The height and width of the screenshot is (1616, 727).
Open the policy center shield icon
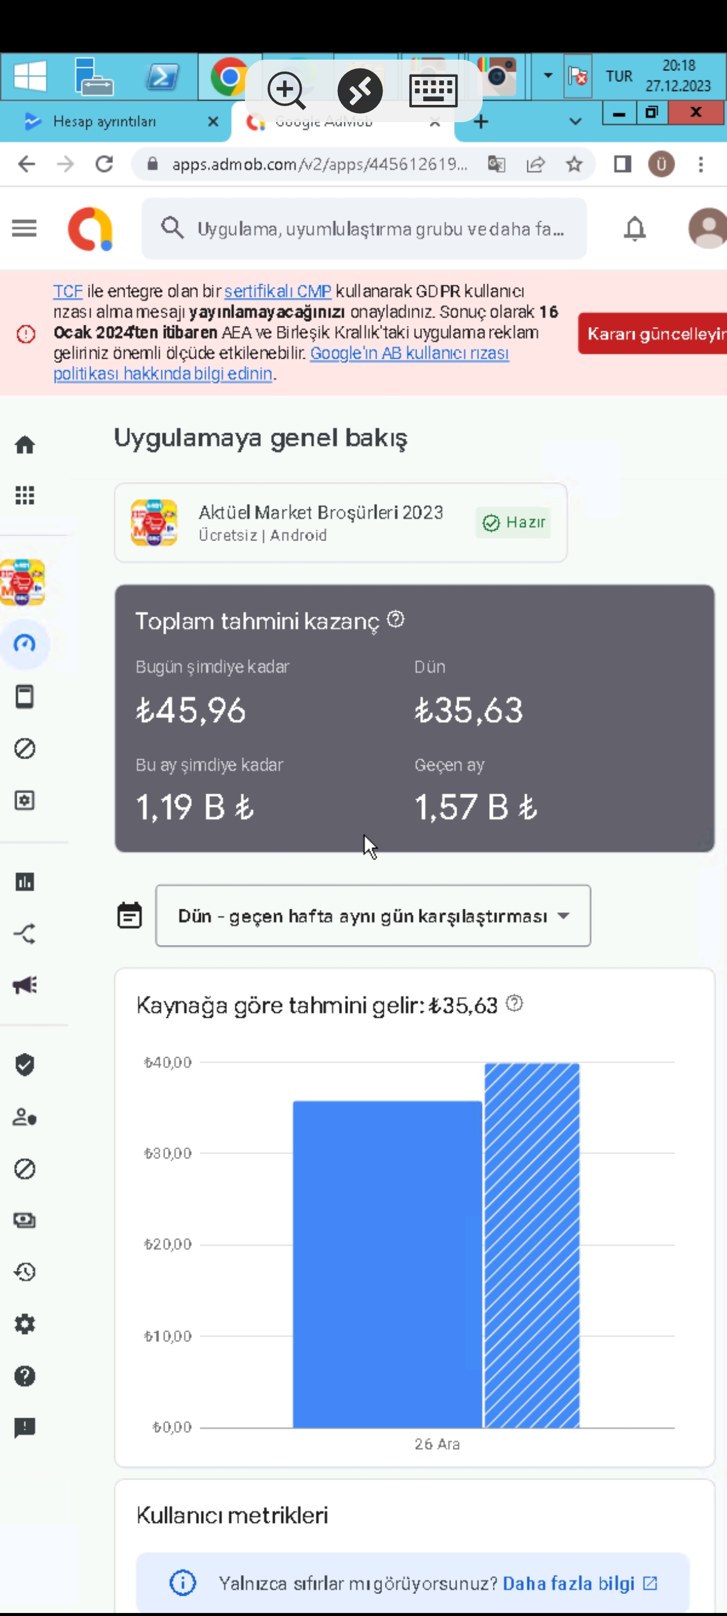(x=24, y=1065)
